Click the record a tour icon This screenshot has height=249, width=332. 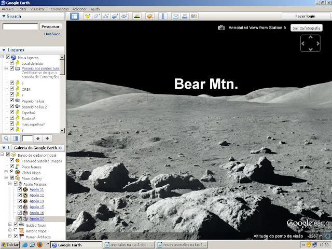(124, 16)
